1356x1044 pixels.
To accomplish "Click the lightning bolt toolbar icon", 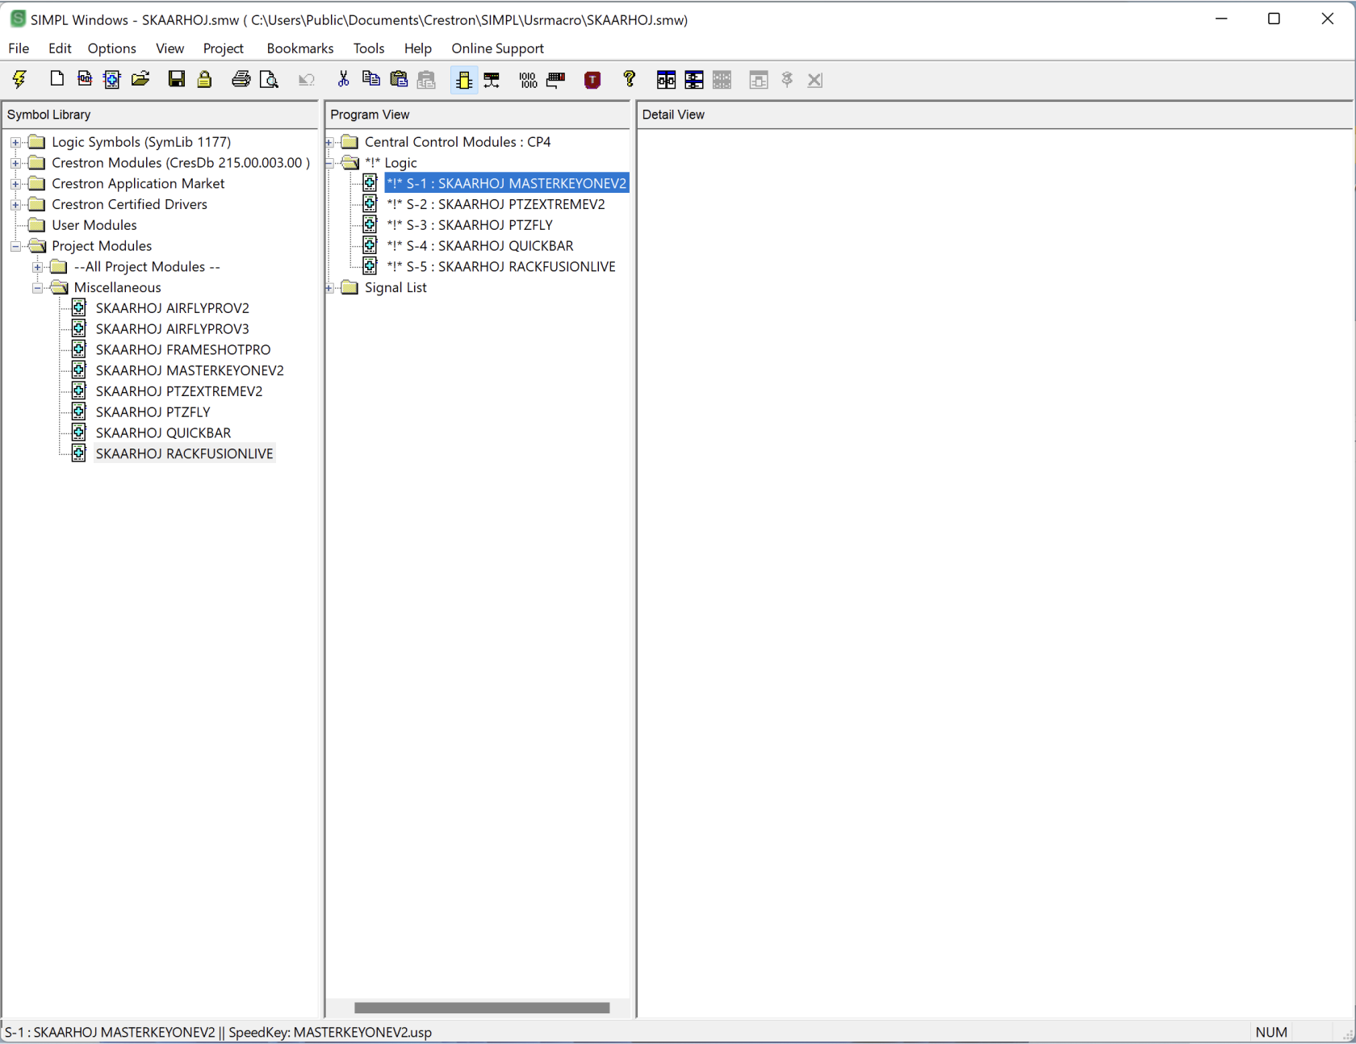I will (19, 79).
